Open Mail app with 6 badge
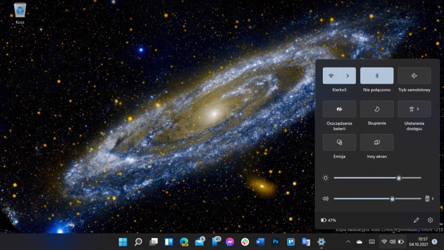The width and height of the screenshot is (444, 250). pos(199,242)
